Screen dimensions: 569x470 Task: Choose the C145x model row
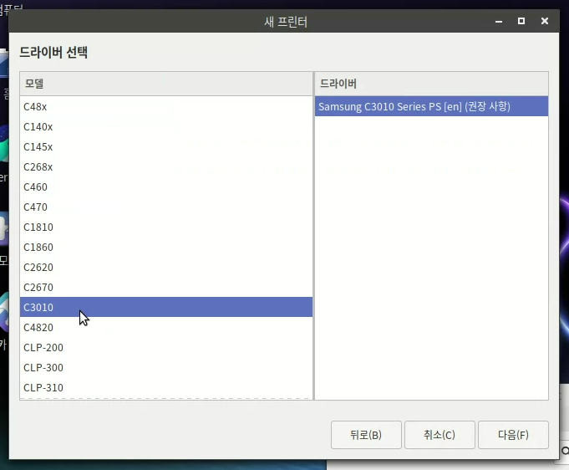pyautogui.click(x=166, y=146)
